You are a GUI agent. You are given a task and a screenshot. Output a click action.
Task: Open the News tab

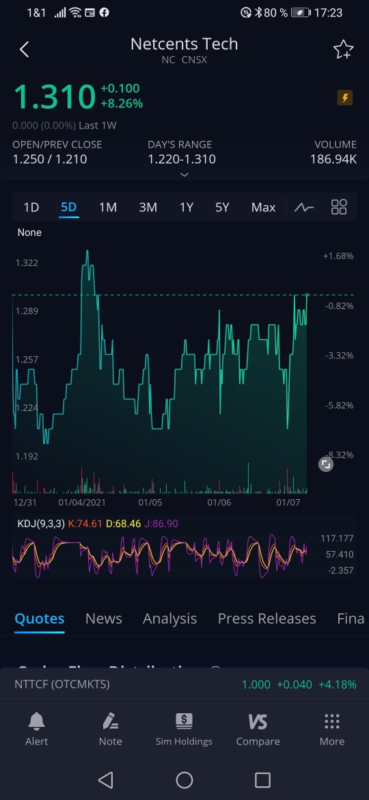(103, 618)
